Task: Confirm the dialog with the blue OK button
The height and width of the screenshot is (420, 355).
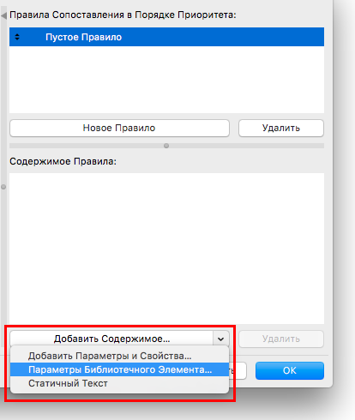Action: [x=290, y=370]
